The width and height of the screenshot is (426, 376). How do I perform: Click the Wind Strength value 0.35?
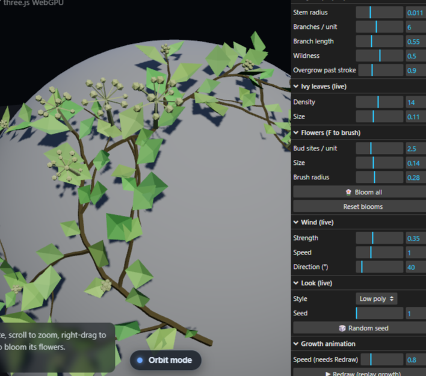click(x=416, y=238)
